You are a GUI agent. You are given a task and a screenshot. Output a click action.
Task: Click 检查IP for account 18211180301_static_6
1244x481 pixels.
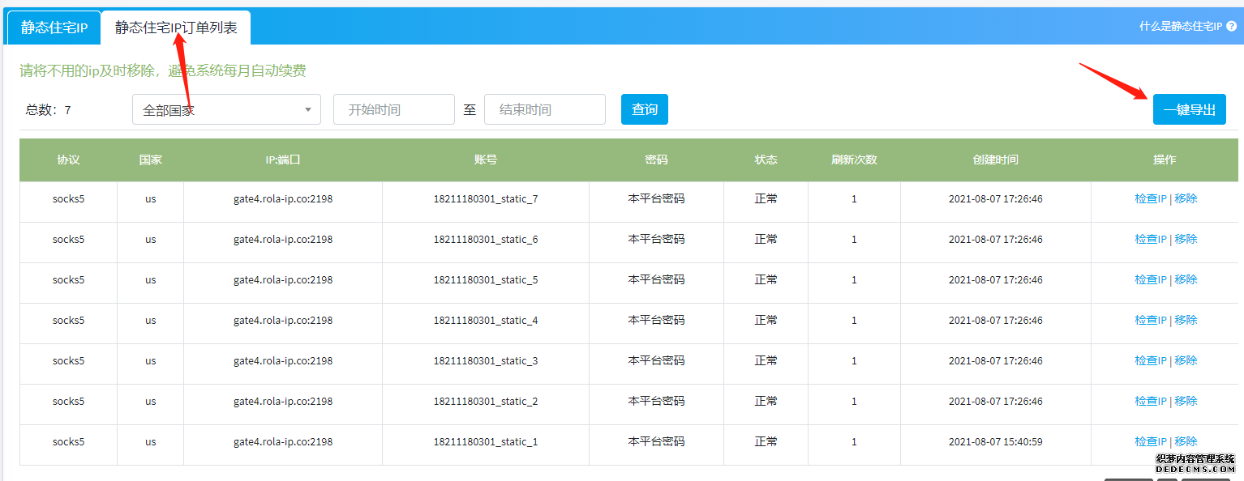1150,238
